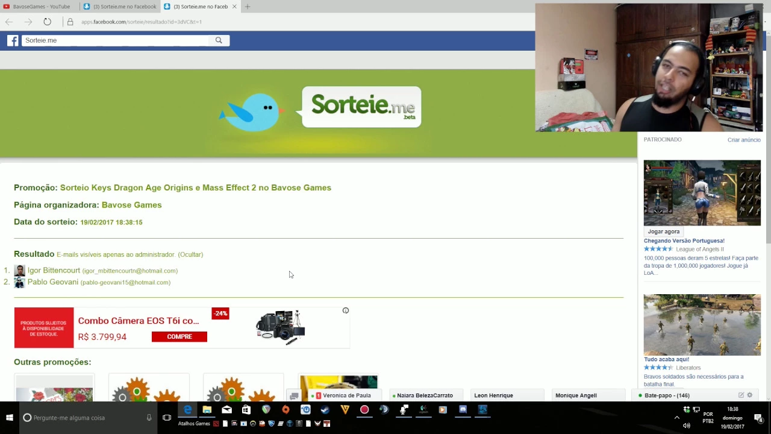Screen dimensions: 771x434
Task: Open the Discord icon in the taskbar
Action: coord(463,410)
